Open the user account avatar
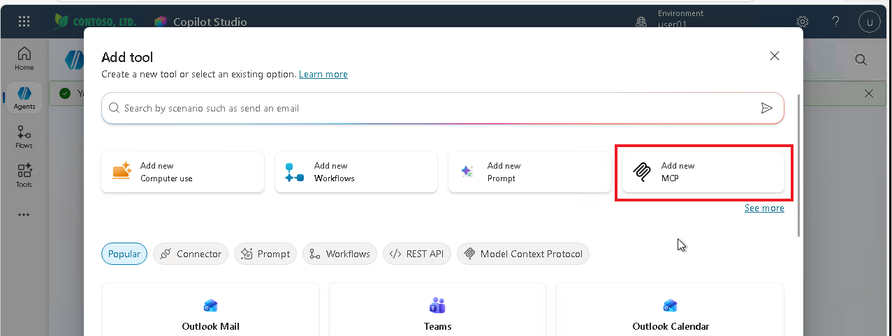Image resolution: width=892 pixels, height=336 pixels. coord(870,22)
